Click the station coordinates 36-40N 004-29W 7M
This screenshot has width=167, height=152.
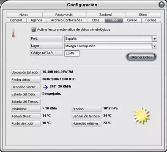[x=58, y=72]
